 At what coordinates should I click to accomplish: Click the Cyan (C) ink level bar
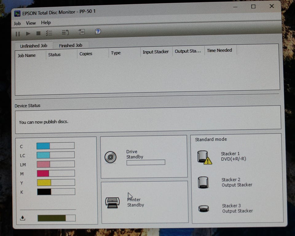(56, 146)
